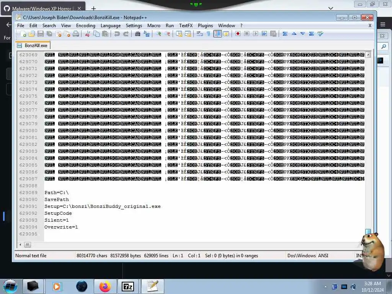This screenshot has width=392, height=294.
Task: Click the blue up-triangle toolbar icon
Action: [294, 34]
